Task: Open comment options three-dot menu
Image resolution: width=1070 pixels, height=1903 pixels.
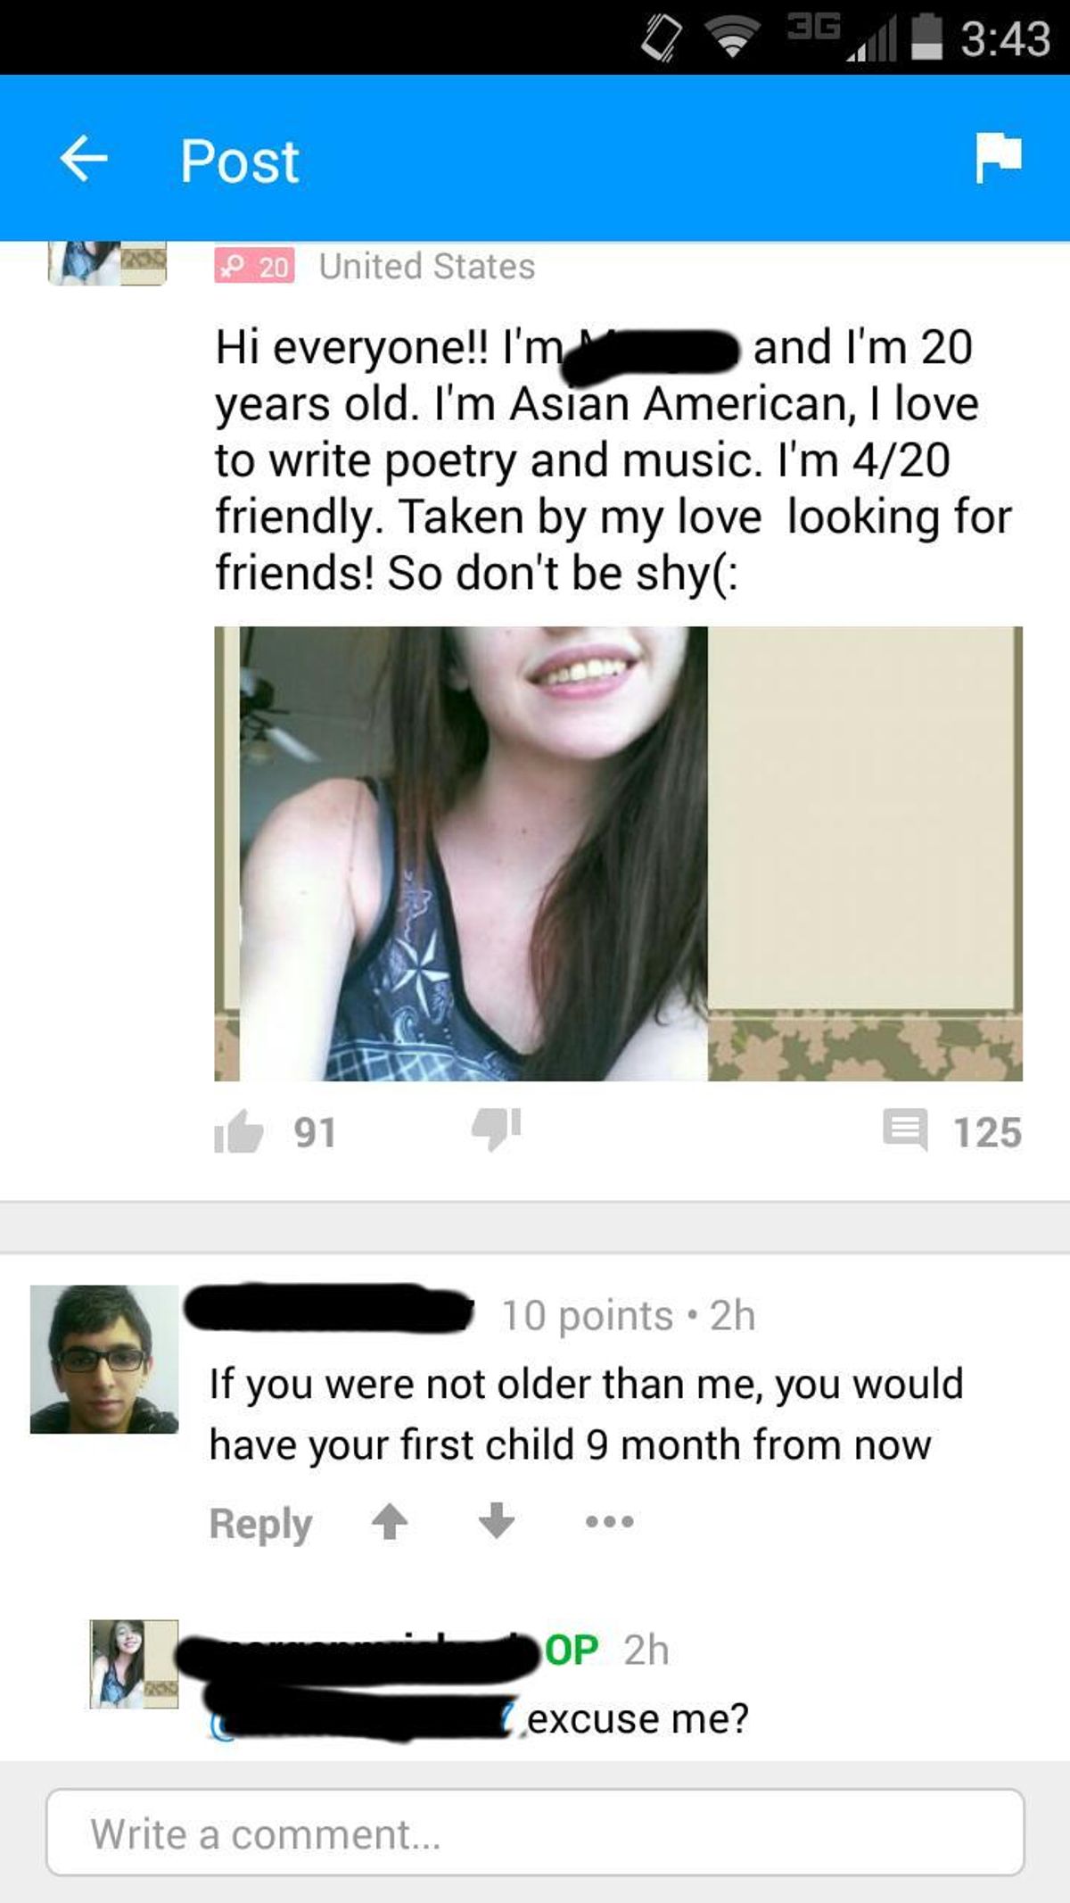Action: tap(610, 1522)
